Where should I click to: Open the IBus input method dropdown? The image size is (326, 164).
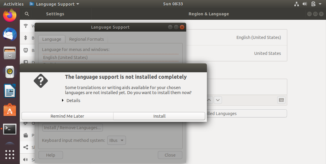[116, 140]
